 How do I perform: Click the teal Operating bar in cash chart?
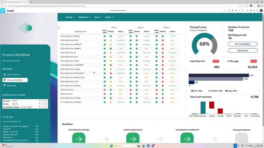click(203, 108)
